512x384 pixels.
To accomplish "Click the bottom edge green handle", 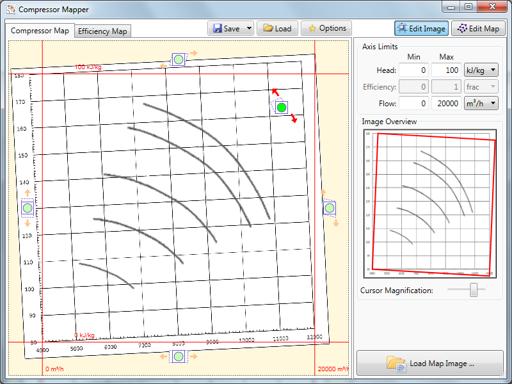I will [179, 356].
